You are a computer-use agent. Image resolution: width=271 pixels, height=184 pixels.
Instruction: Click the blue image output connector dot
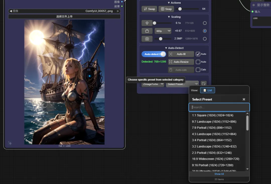122,2
